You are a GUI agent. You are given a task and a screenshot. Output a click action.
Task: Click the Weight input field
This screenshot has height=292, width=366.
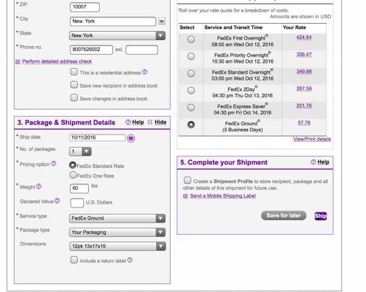80,189
